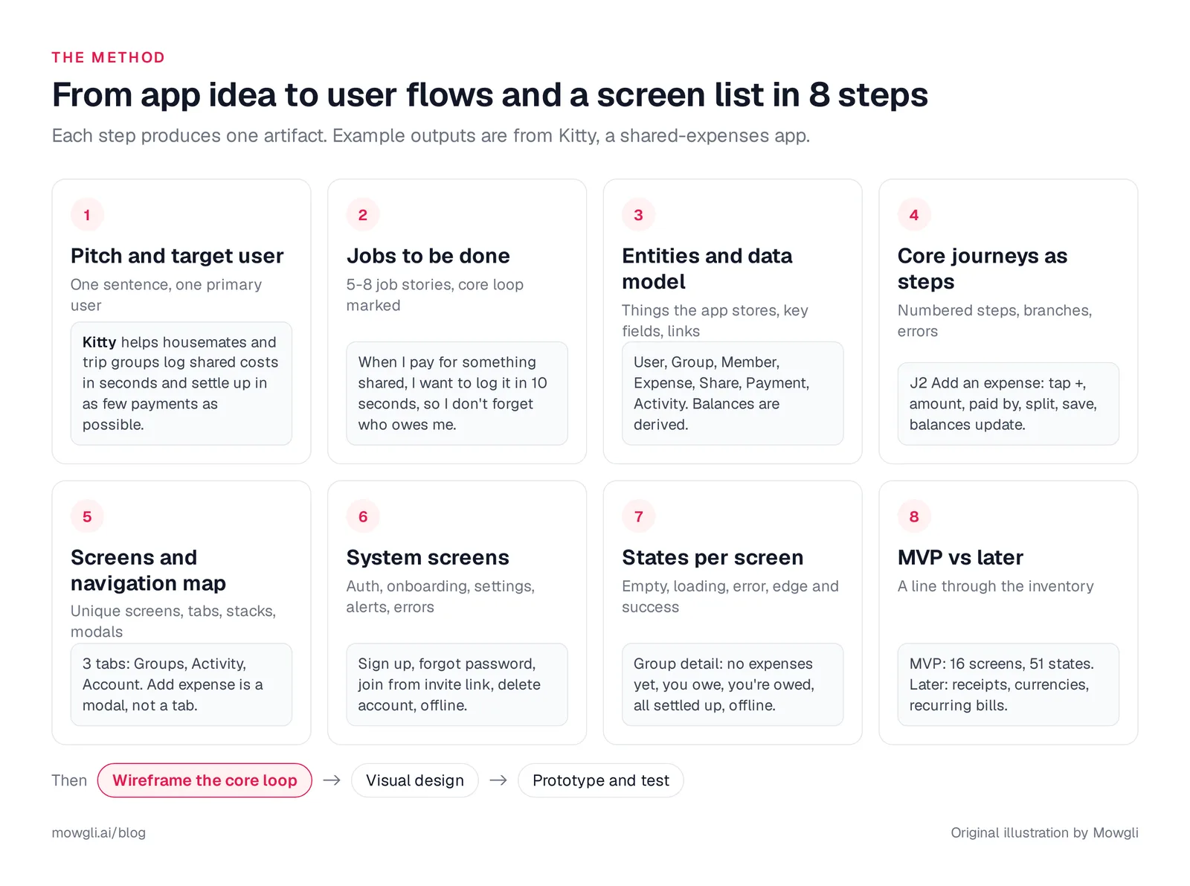This screenshot has height=886, width=1190.
Task: Click the States per screen heading
Action: 713,557
